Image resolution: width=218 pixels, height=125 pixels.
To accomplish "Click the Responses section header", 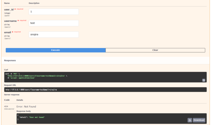I will tap(10, 61).
